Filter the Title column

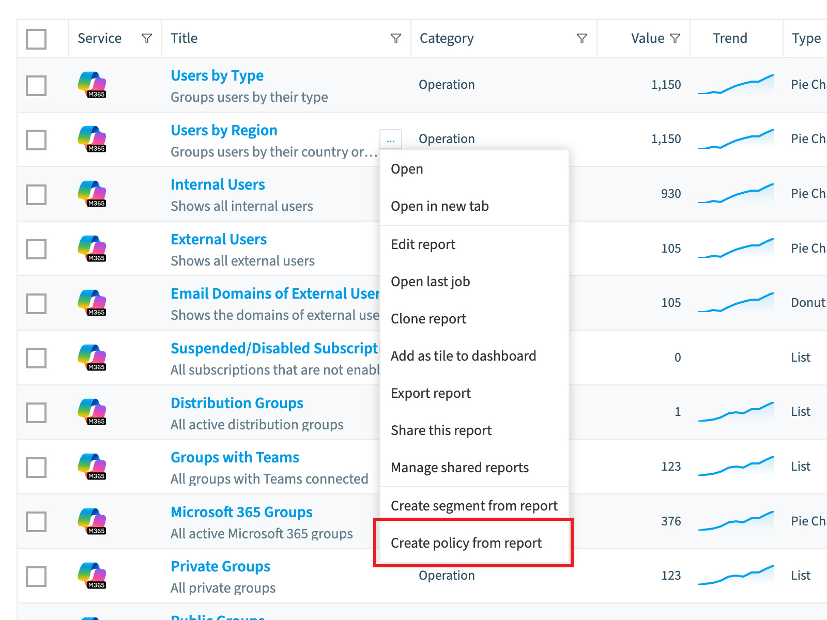tap(396, 38)
